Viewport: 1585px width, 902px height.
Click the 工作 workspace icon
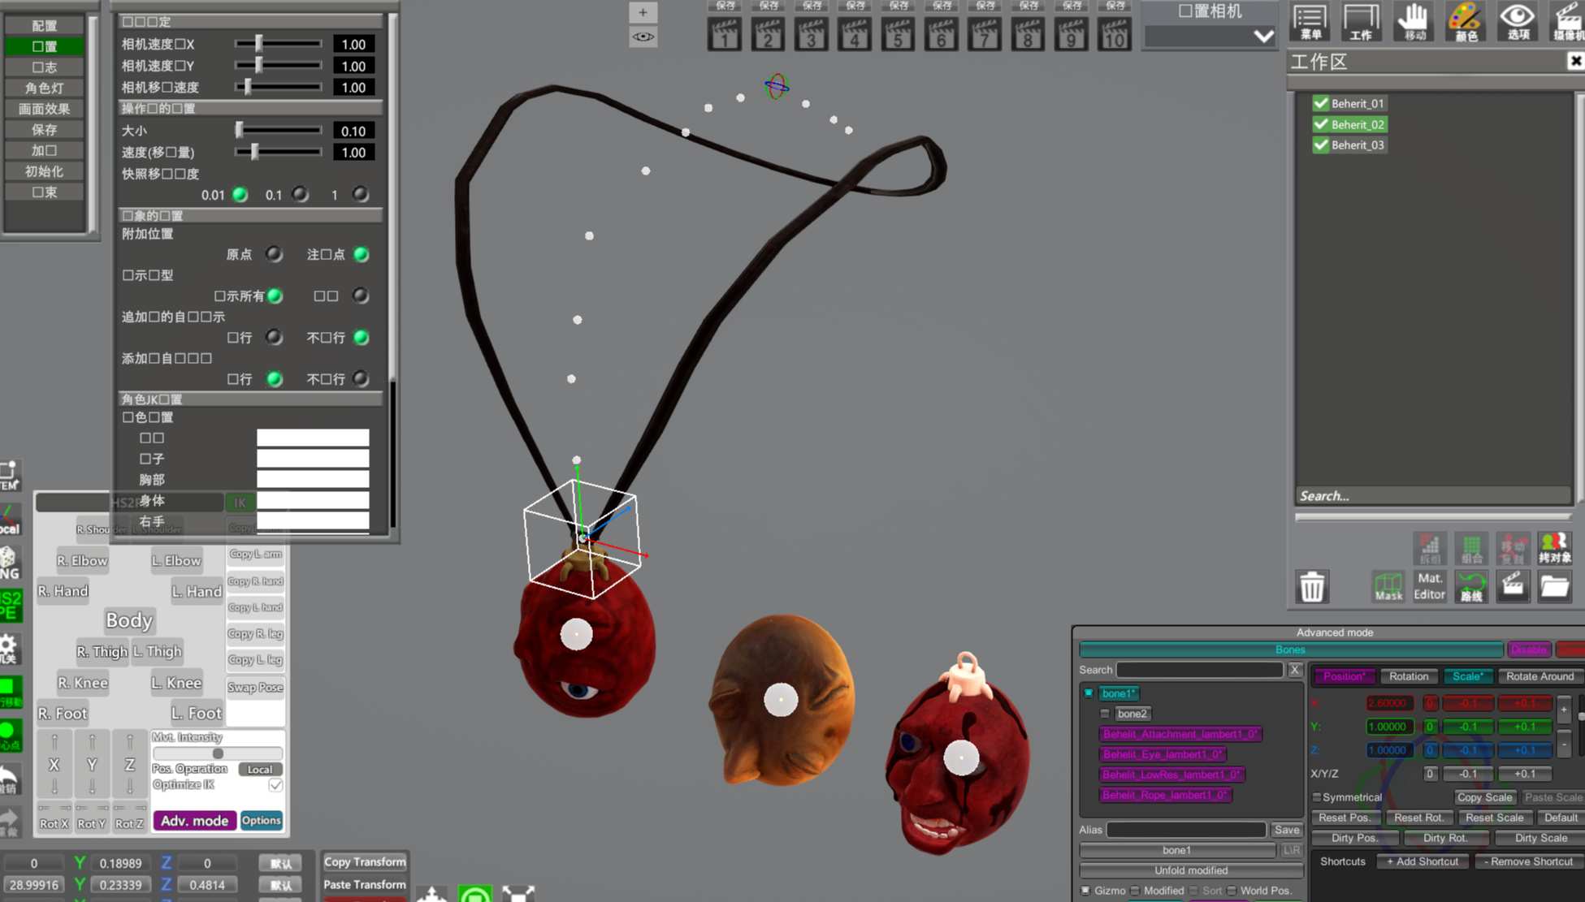tap(1362, 21)
